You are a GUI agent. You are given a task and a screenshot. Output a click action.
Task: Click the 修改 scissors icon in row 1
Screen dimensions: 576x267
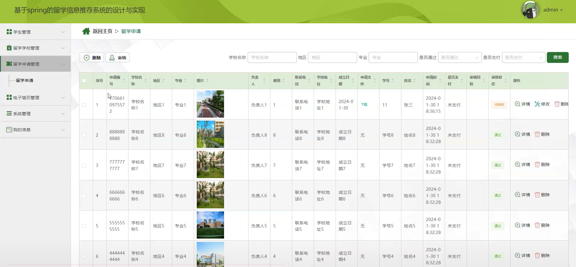537,104
